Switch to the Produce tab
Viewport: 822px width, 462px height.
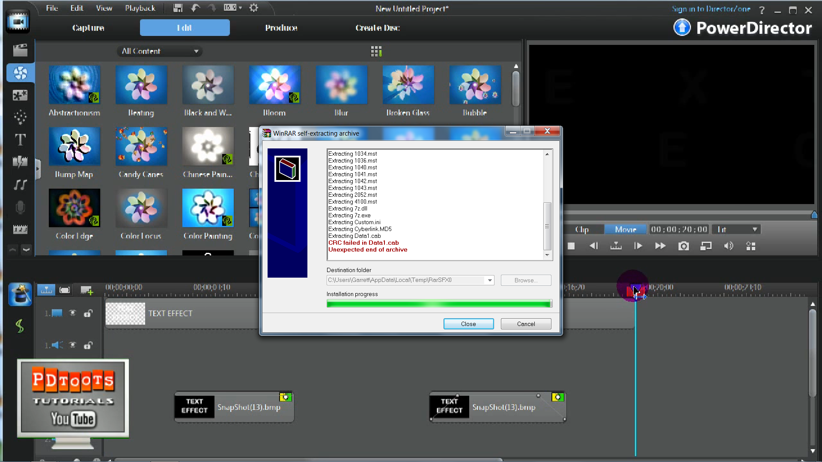[281, 28]
